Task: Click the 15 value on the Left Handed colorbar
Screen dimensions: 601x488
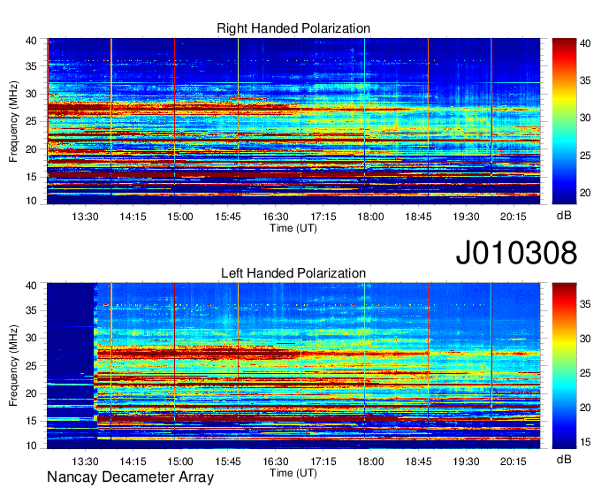Action: [x=585, y=442]
